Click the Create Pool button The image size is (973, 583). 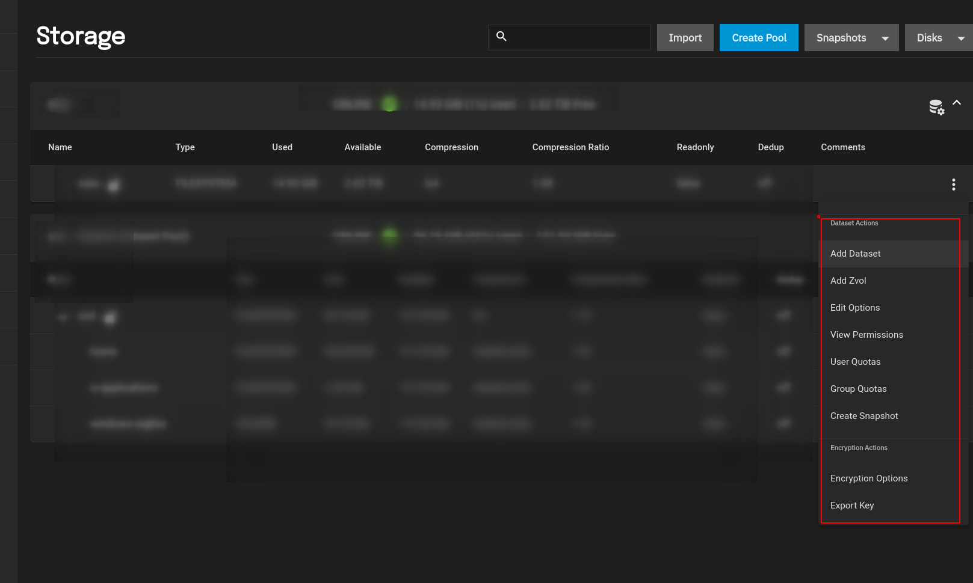click(x=759, y=38)
